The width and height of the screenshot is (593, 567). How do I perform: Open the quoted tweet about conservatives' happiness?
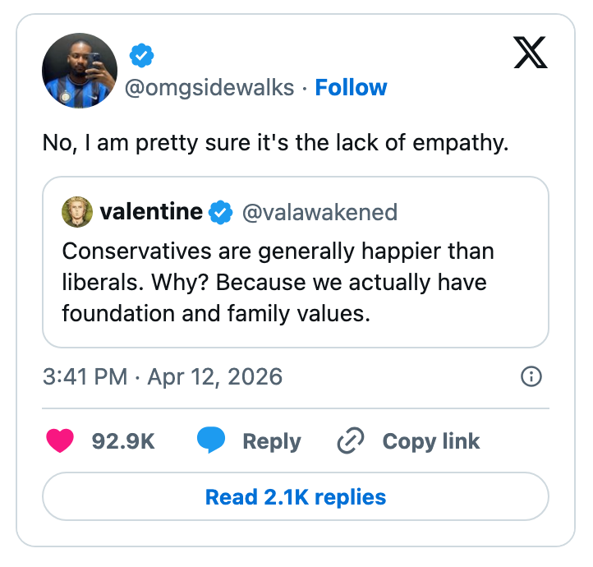pos(295,282)
